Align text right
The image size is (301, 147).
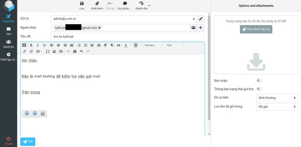pyautogui.click(x=65, y=45)
